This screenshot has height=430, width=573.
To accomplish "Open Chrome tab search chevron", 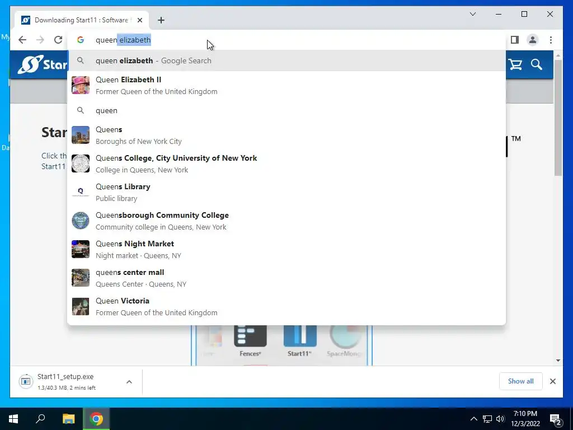I will (472, 14).
